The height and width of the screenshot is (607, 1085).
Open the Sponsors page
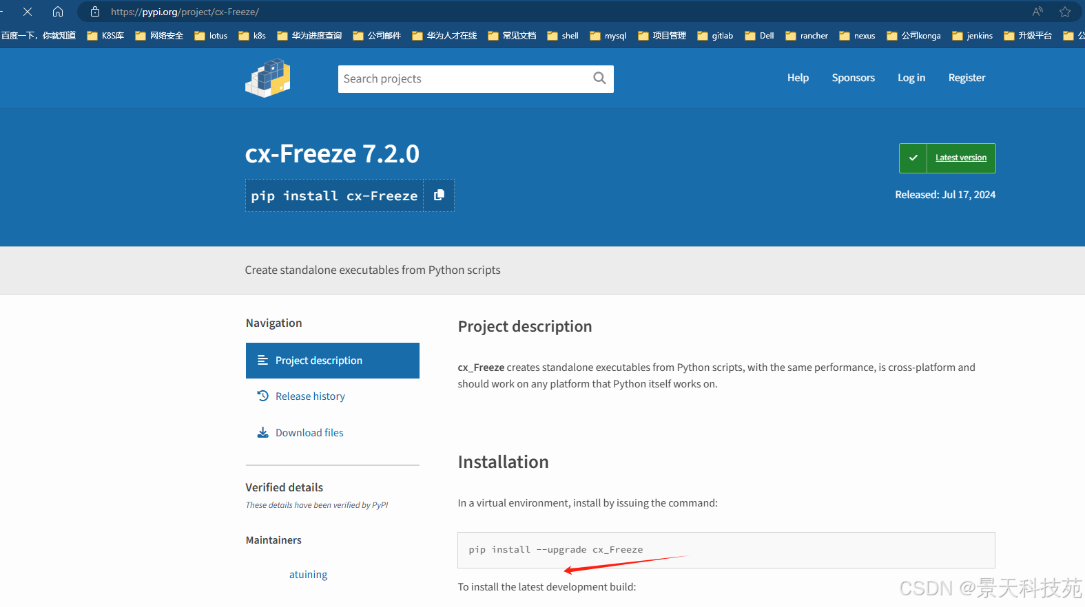click(x=853, y=78)
